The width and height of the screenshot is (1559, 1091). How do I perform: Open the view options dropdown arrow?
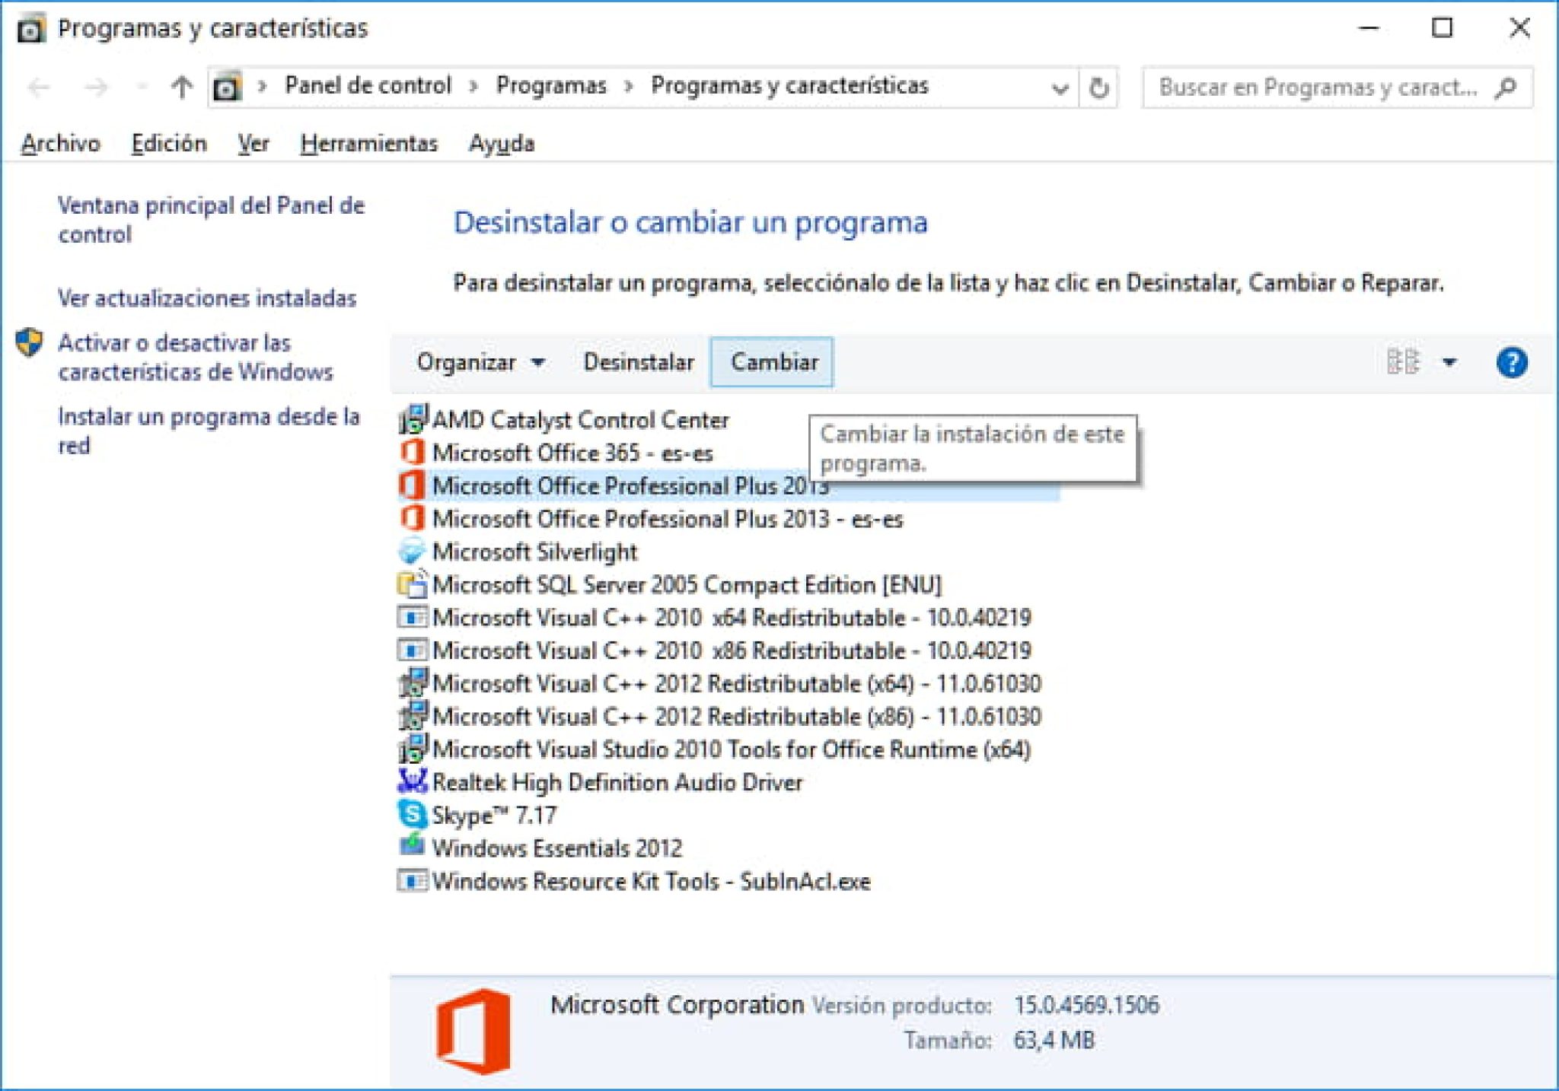coord(1448,363)
